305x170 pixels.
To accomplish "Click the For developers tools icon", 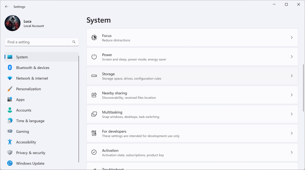I will pyautogui.click(x=94, y=133).
